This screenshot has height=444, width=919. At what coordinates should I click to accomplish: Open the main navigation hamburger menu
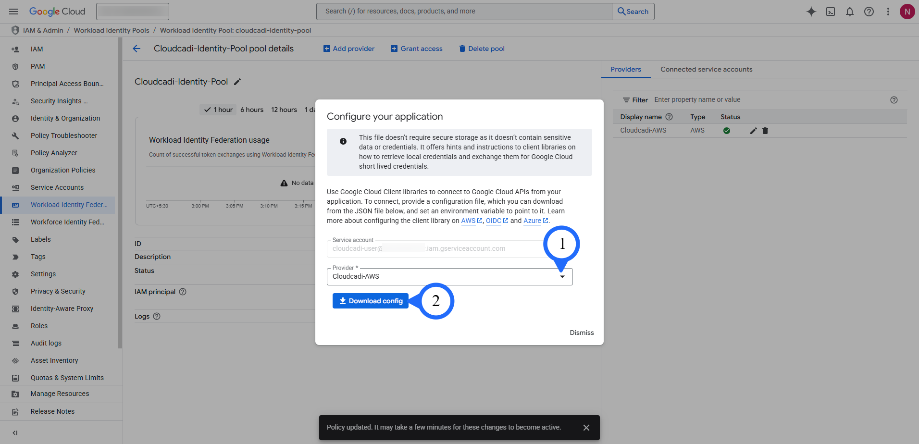pos(13,12)
